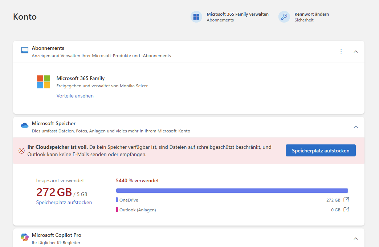Click the OneDrive cloud storage icon
The height and width of the screenshot is (247, 379).
pos(25,126)
